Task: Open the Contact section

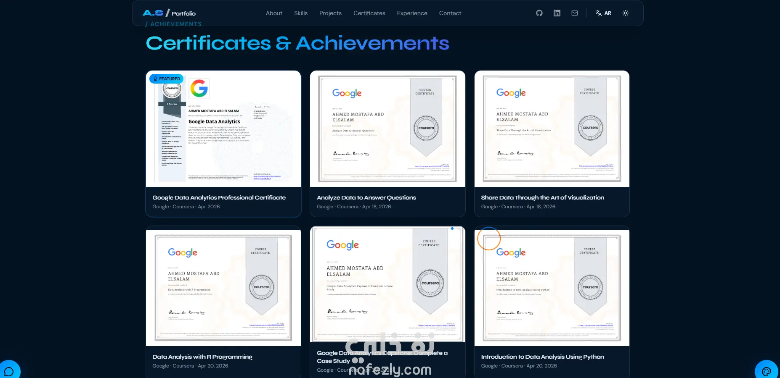Action: click(x=450, y=13)
